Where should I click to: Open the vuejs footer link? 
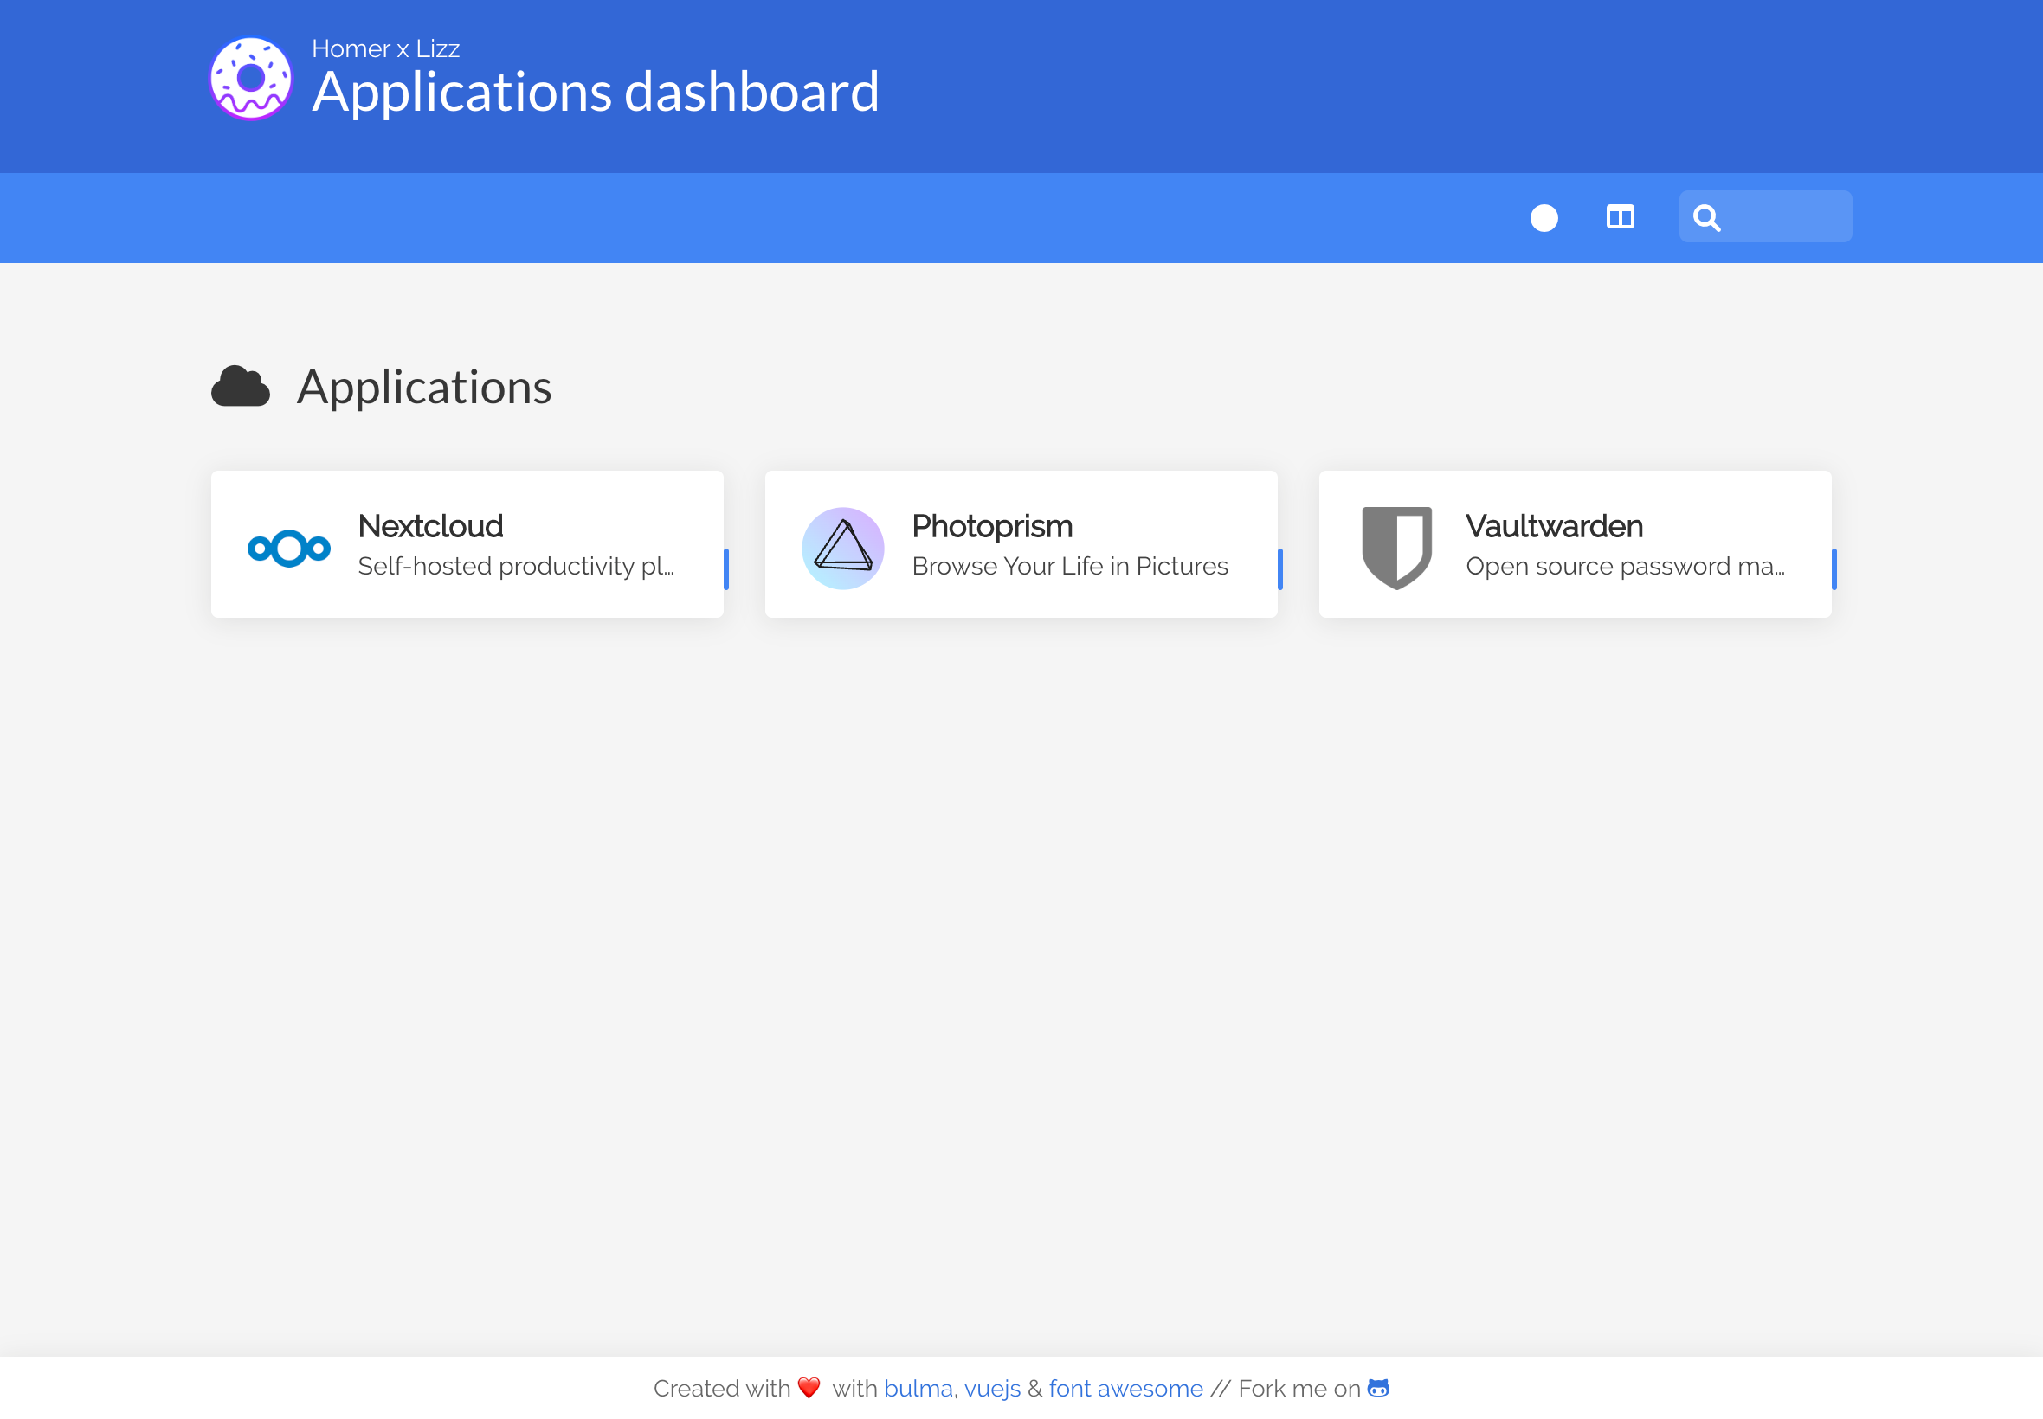(x=992, y=1388)
